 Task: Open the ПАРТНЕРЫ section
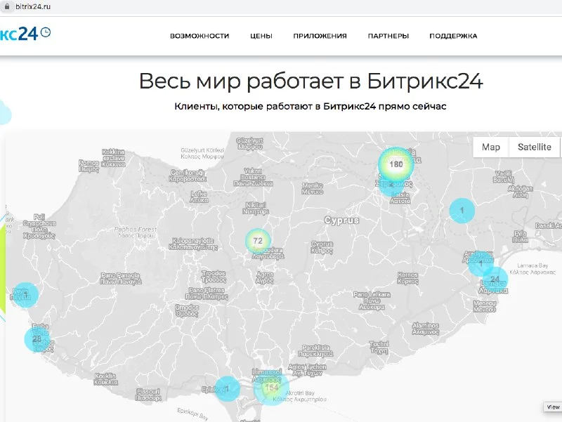tap(388, 36)
